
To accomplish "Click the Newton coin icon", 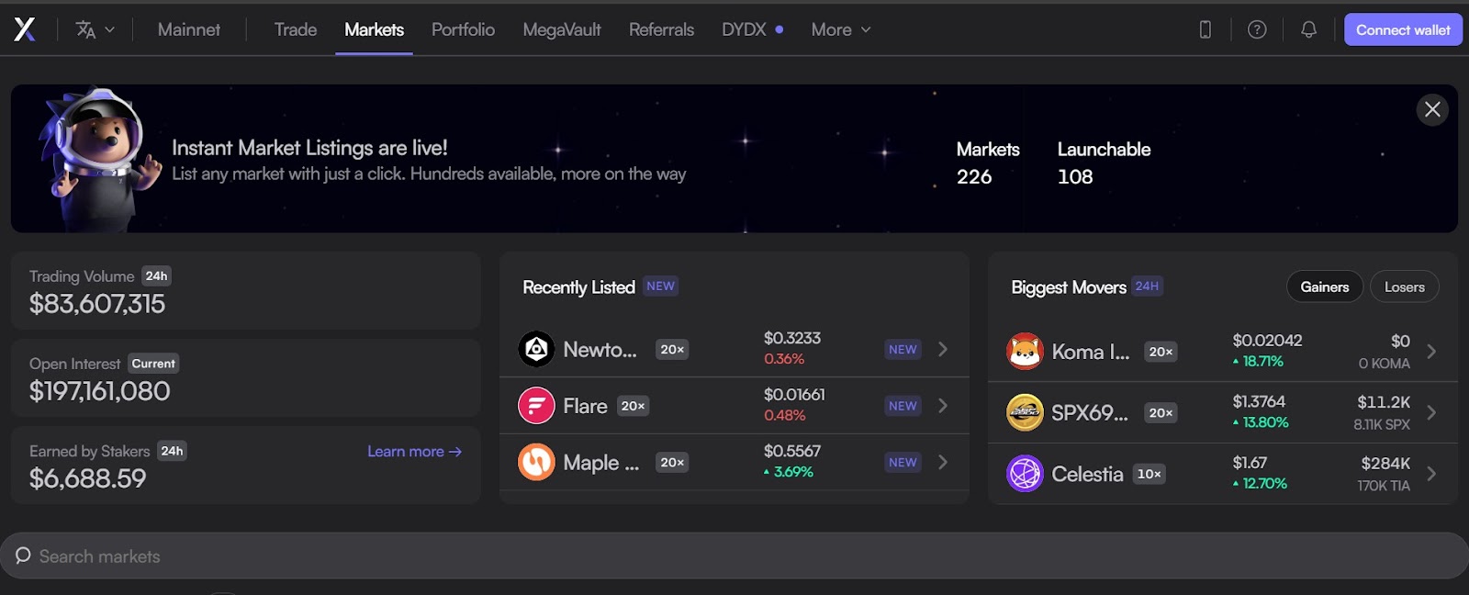I will (x=536, y=349).
